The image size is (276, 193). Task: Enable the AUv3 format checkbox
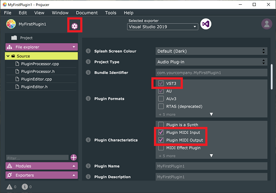161,98
